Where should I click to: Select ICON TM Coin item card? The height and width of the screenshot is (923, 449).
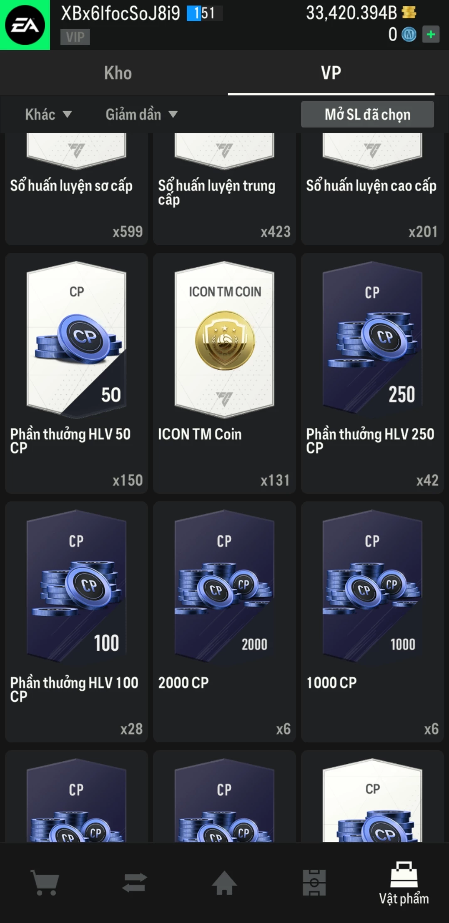point(224,373)
